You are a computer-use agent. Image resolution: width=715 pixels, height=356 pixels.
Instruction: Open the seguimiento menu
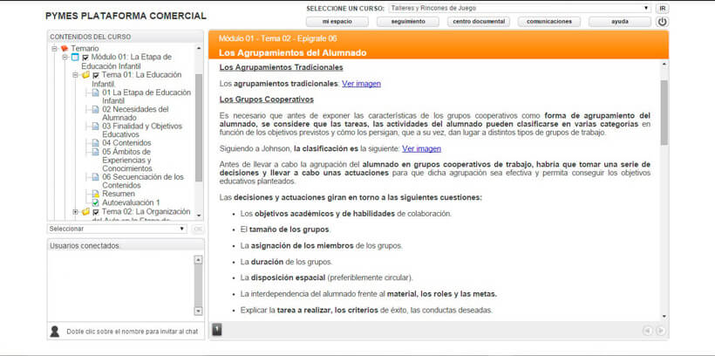point(408,22)
